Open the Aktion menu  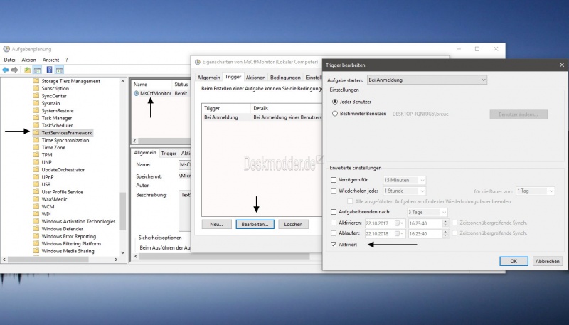pyautogui.click(x=28, y=60)
